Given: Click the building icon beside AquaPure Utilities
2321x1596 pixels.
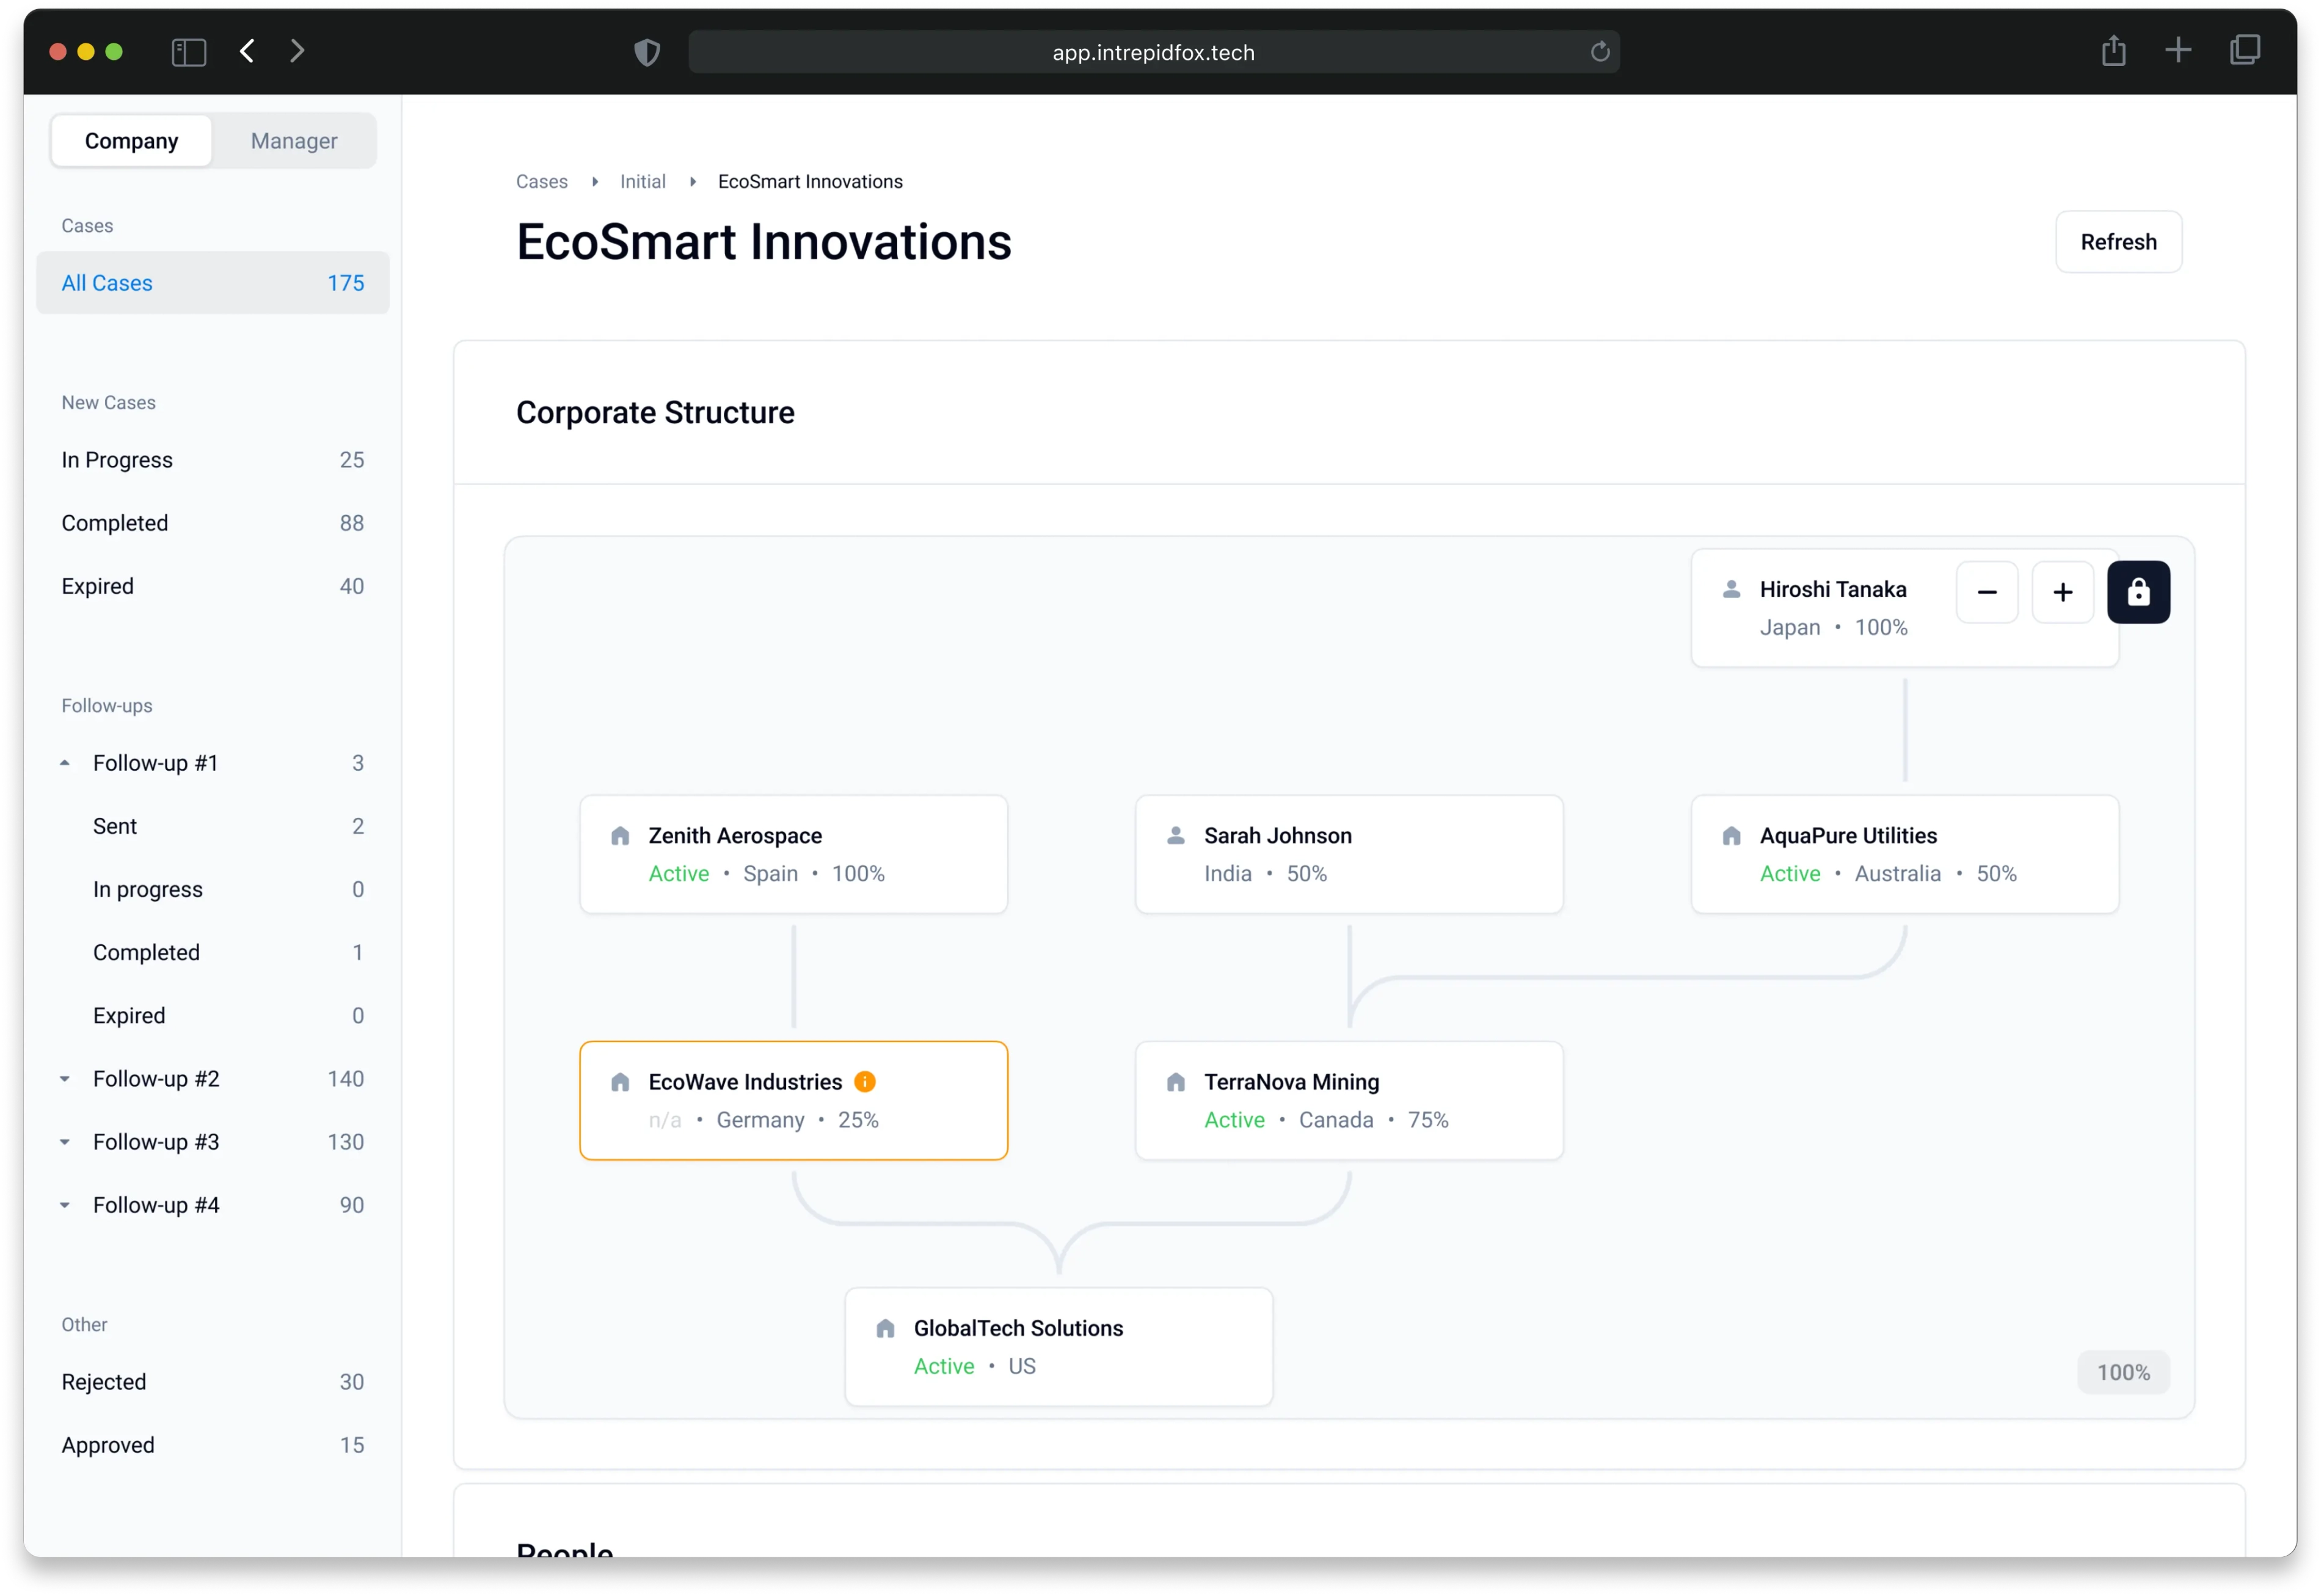Looking at the screenshot, I should coord(1731,835).
